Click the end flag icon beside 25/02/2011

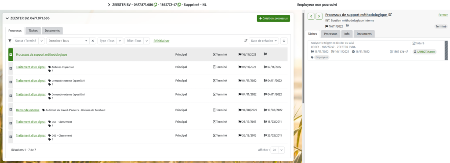tap(265, 135)
